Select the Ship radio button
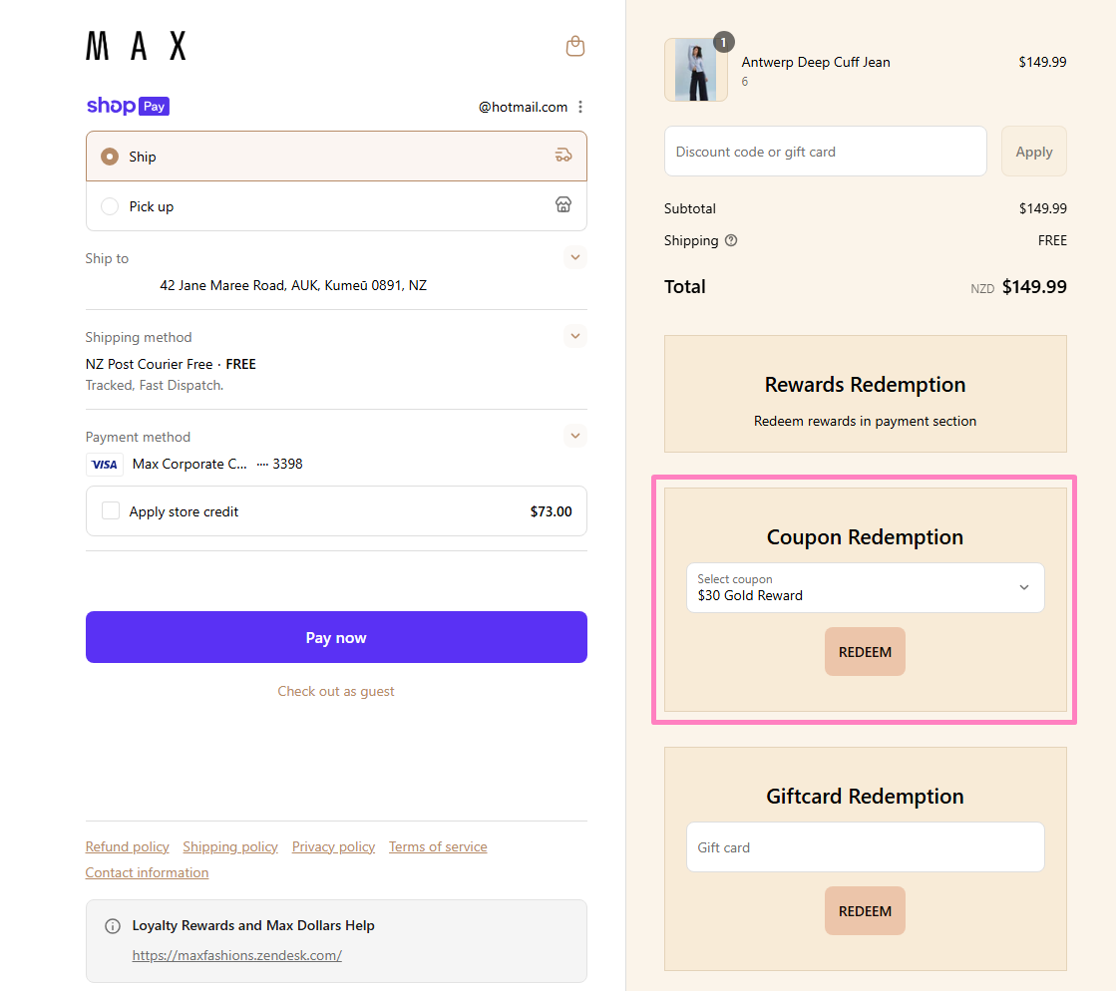Viewport: 1116px width, 991px height. (110, 157)
